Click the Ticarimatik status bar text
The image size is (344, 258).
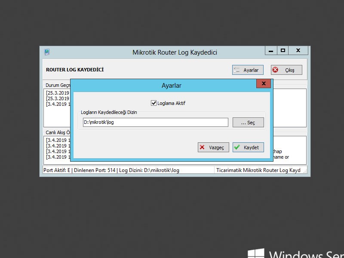click(x=258, y=170)
